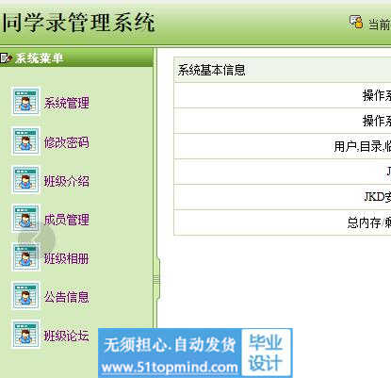Click the 班级论坛 menu icon
This screenshot has height=378, width=391.
click(25, 335)
